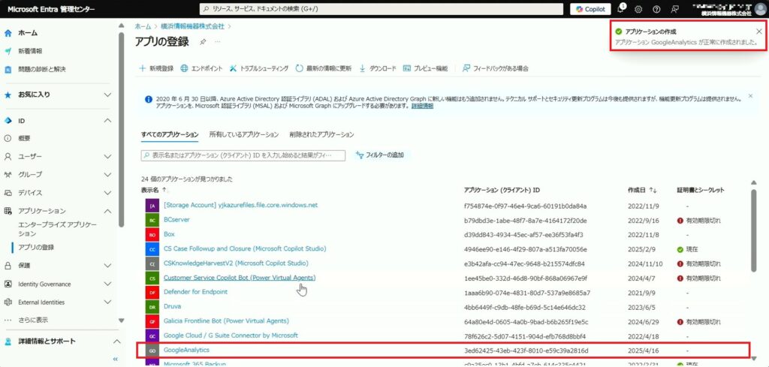
Task: Open Galicia Frontline Bot application
Action: tap(226, 321)
